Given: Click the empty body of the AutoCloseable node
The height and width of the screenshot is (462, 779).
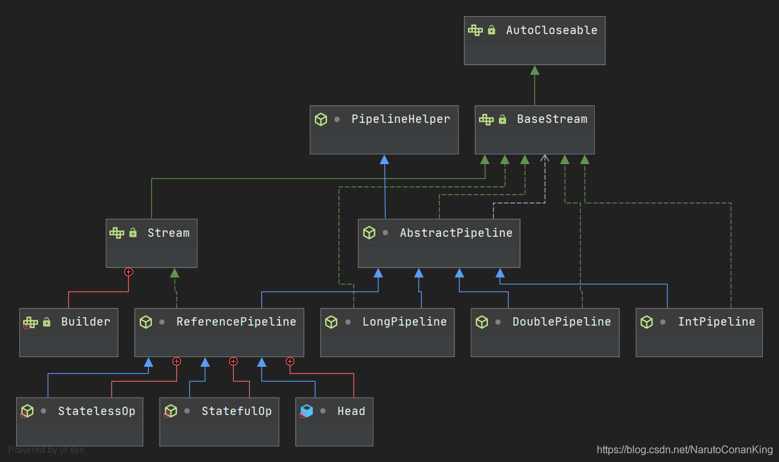Looking at the screenshot, I should 534,54.
